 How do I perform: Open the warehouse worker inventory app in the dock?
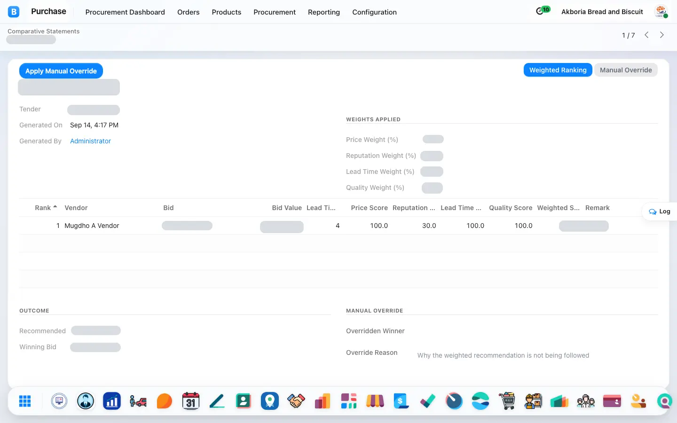coord(533,401)
